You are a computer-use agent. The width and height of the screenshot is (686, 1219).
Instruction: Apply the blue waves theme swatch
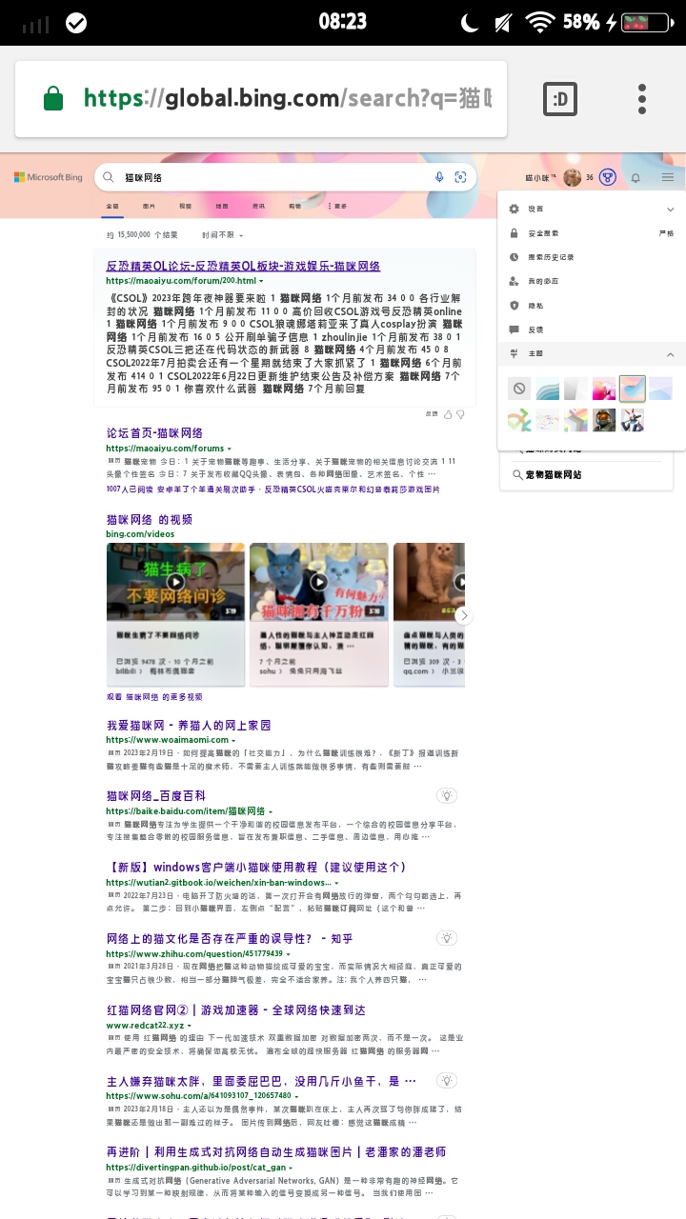pyautogui.click(x=547, y=389)
